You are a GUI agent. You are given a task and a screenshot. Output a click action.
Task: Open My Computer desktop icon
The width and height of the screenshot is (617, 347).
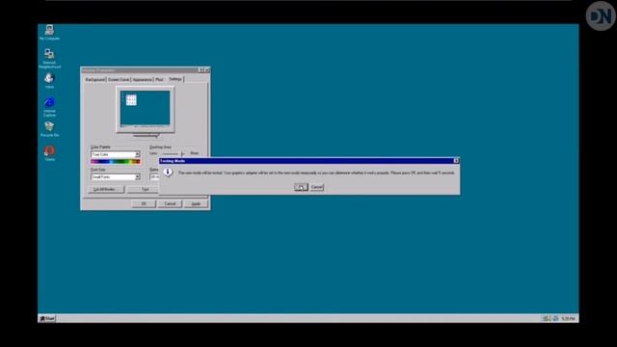click(x=49, y=32)
